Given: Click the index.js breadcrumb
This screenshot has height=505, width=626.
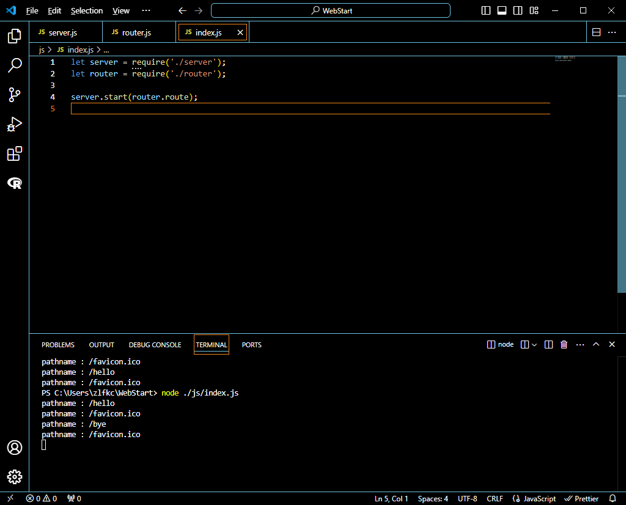Looking at the screenshot, I should (x=80, y=50).
